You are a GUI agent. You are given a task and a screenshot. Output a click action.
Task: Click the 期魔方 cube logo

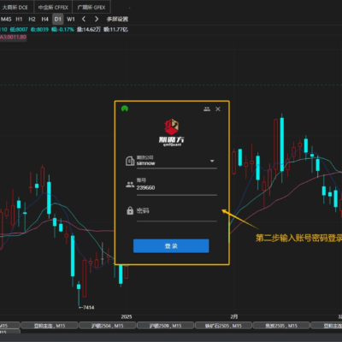coord(171,127)
